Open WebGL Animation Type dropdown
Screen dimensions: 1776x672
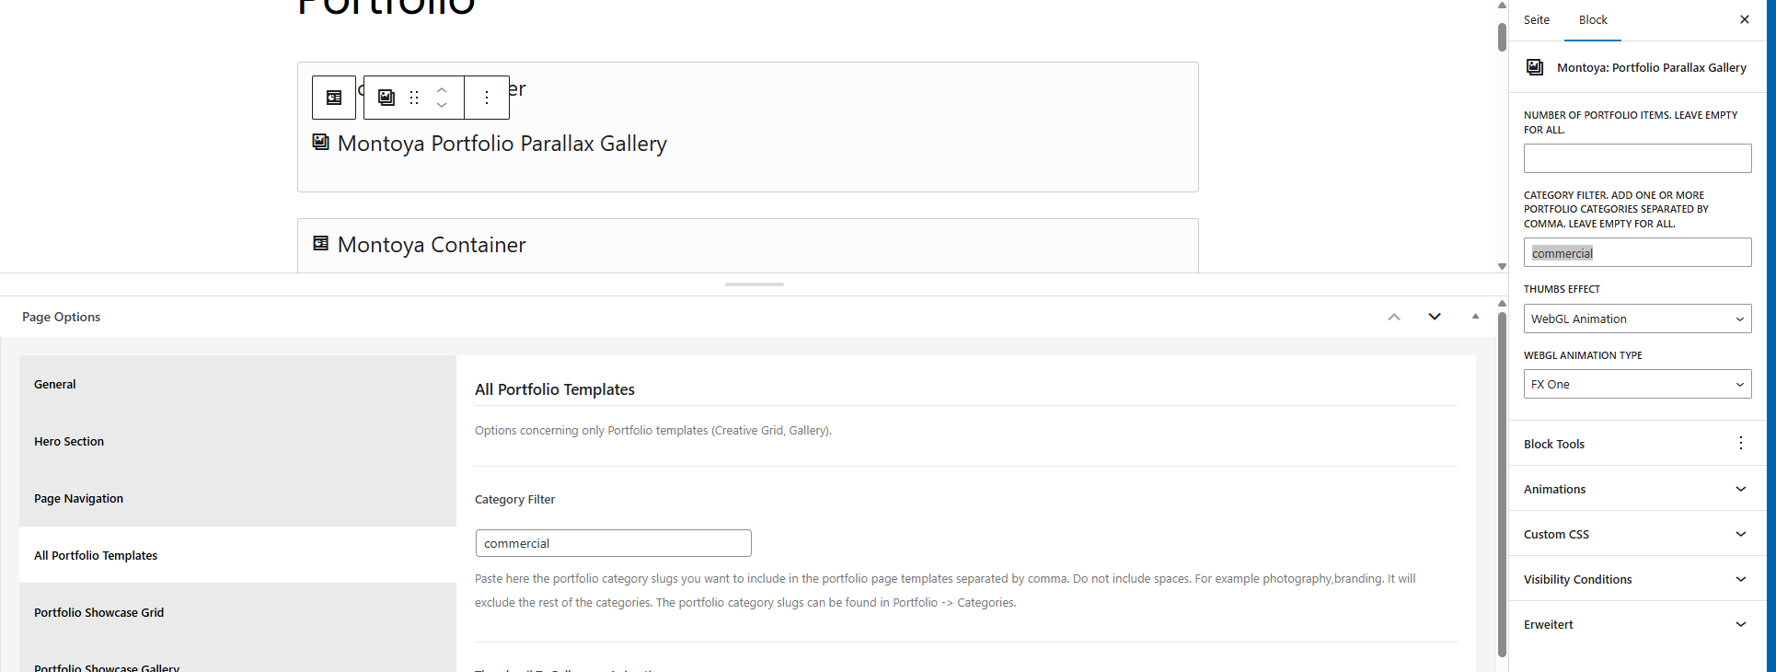pos(1637,384)
